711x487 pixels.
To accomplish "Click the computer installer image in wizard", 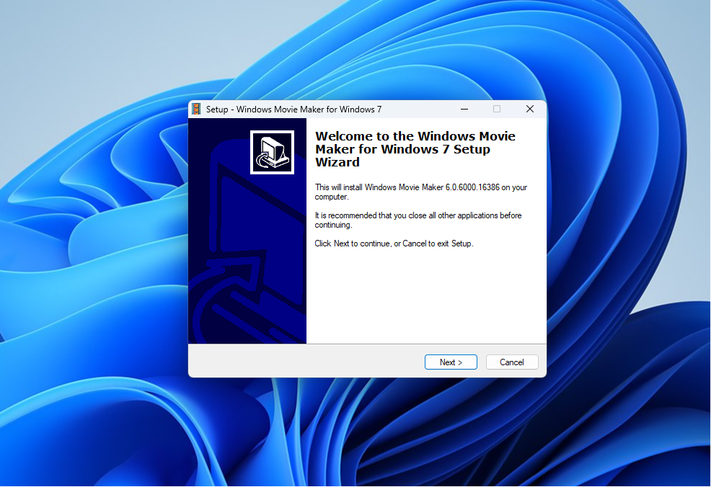I will point(272,152).
